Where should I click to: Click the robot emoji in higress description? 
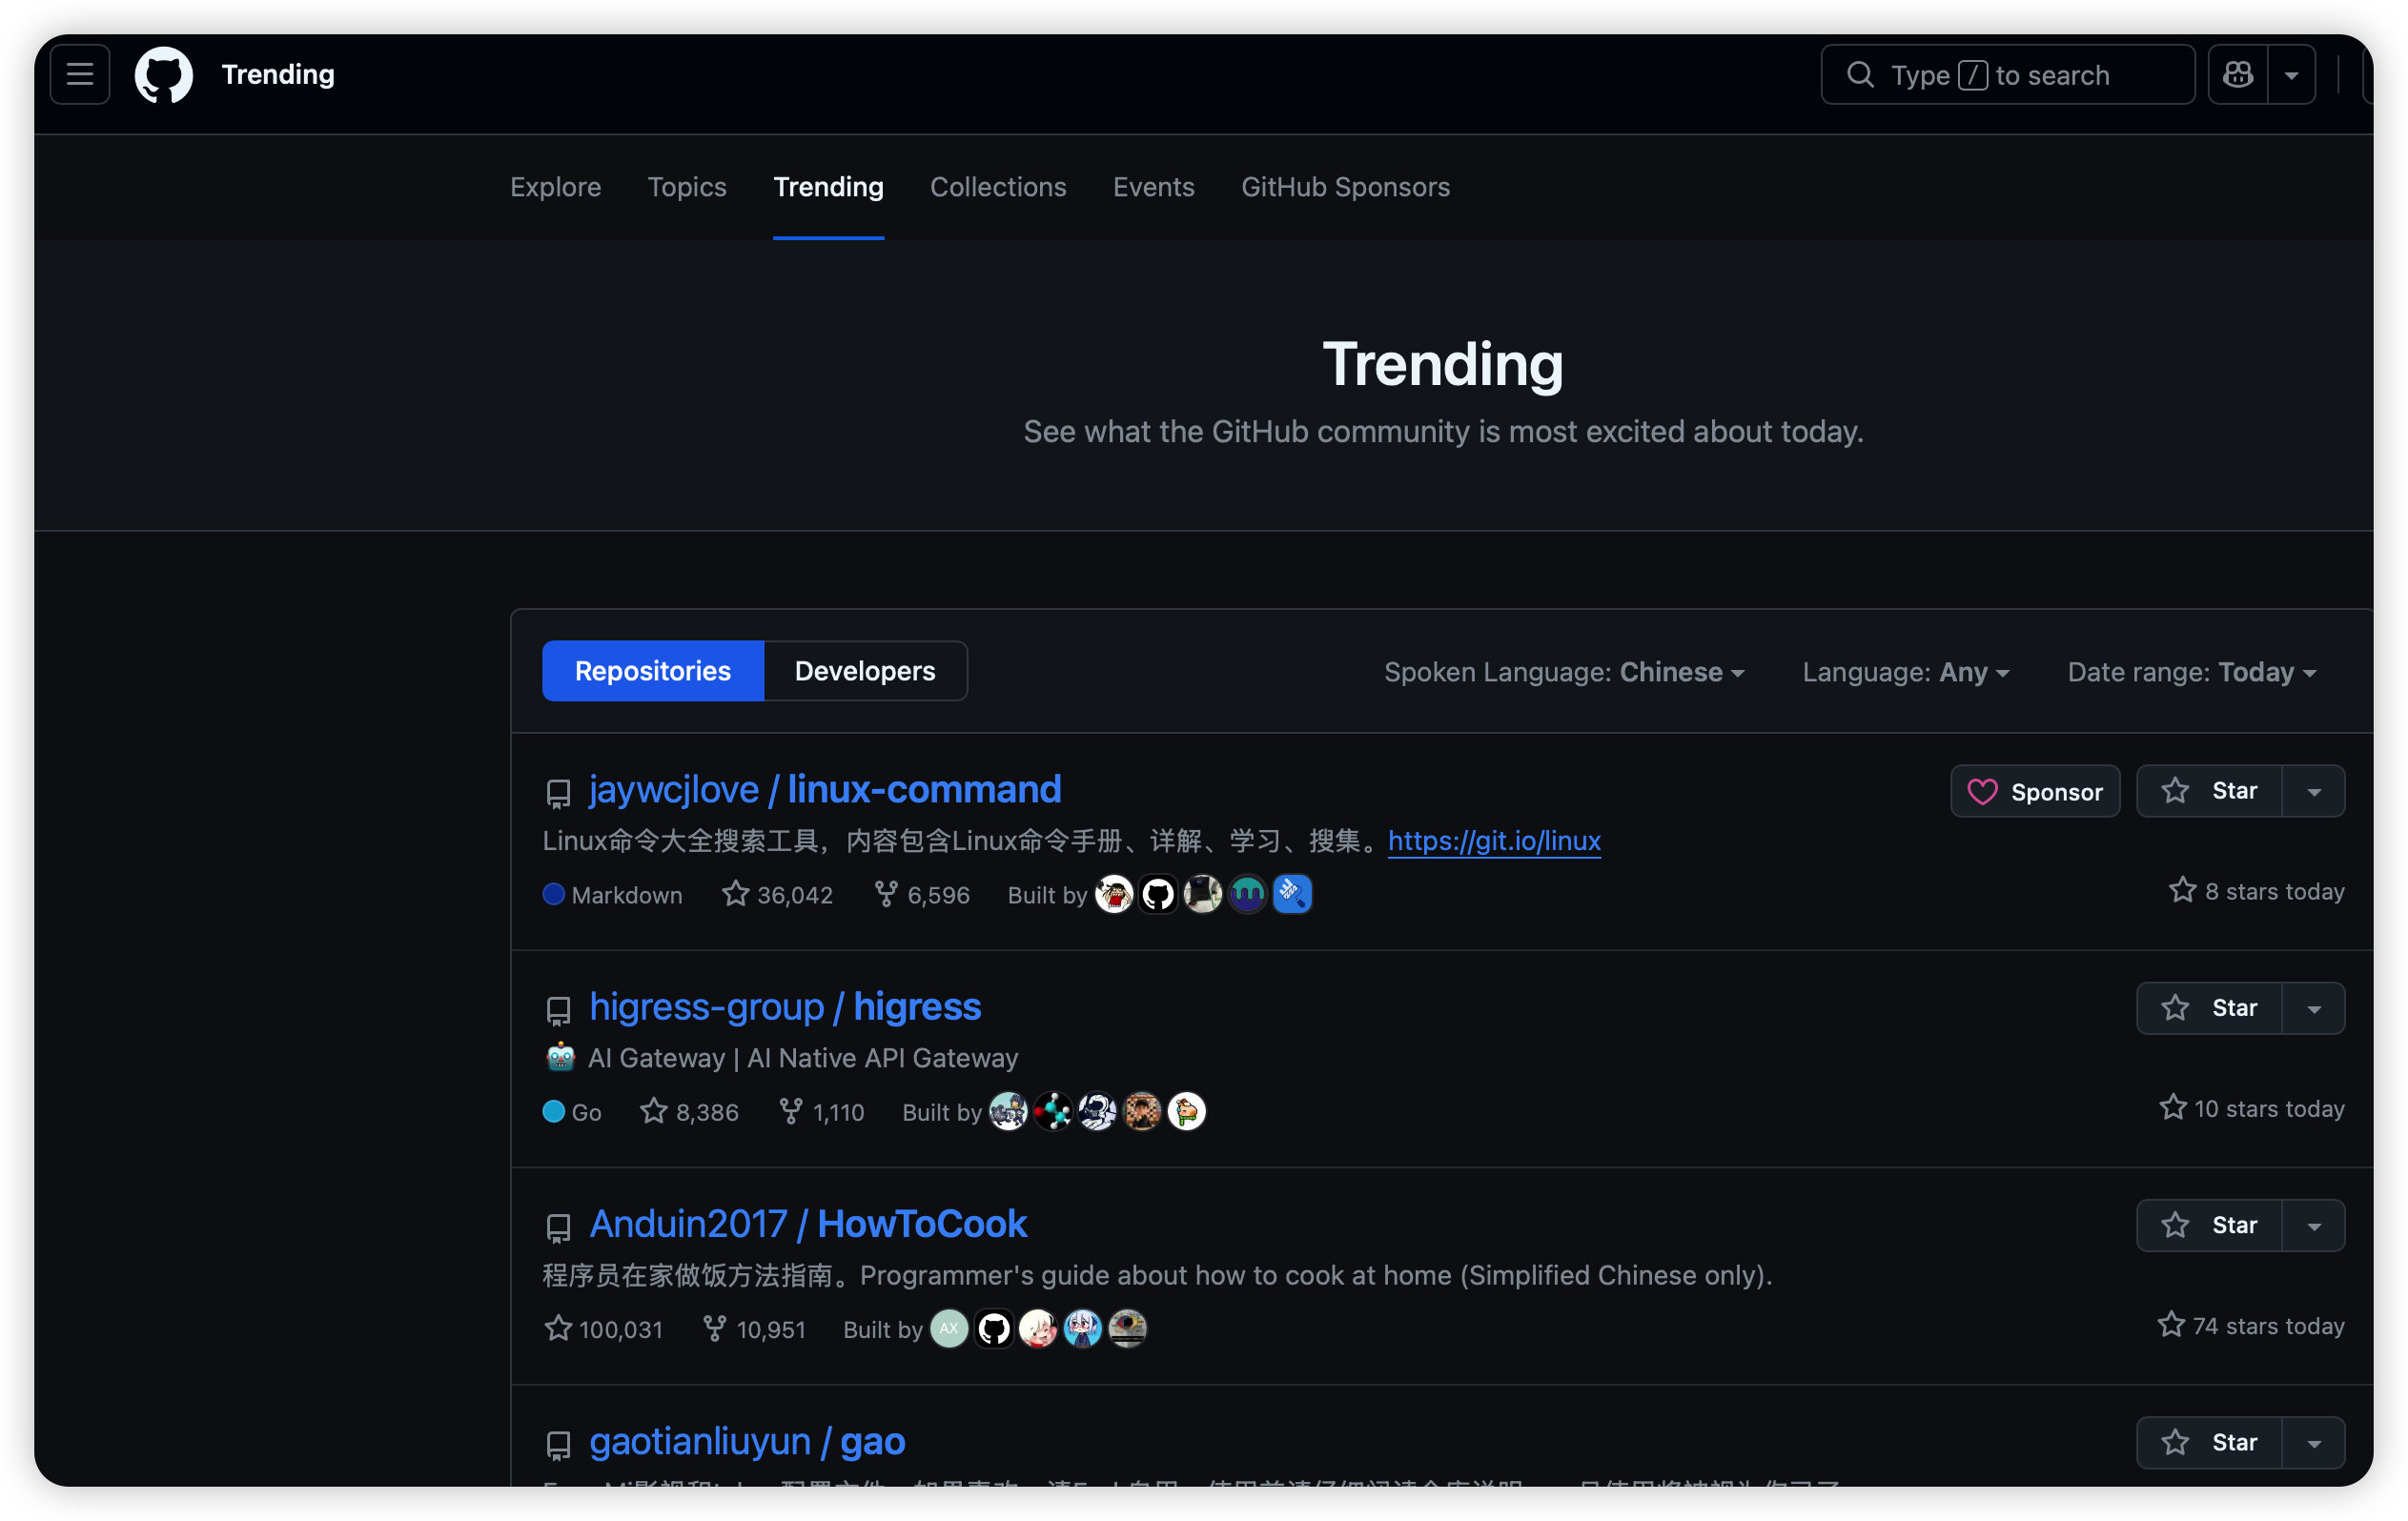pyautogui.click(x=560, y=1056)
